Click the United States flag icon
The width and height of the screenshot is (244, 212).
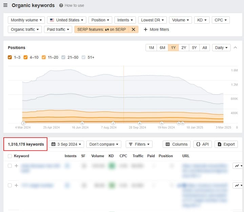[52, 20]
